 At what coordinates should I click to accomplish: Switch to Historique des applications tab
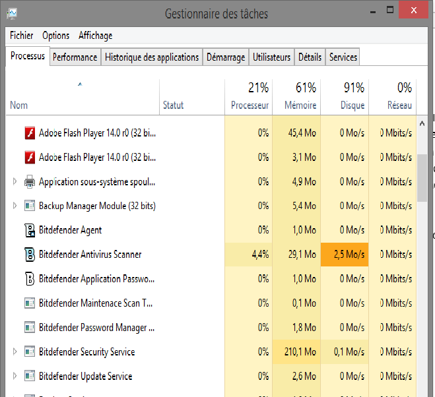[152, 57]
